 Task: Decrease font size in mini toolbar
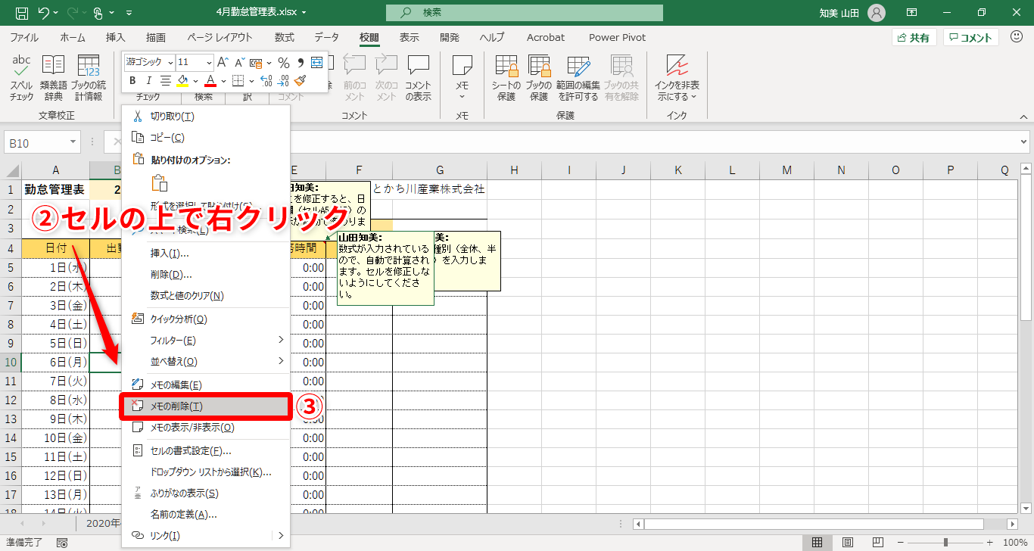[238, 62]
